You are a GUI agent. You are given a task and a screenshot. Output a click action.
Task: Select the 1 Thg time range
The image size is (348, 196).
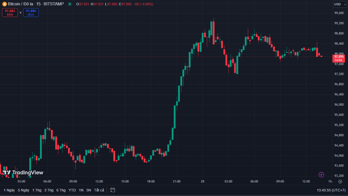click(x=37, y=190)
